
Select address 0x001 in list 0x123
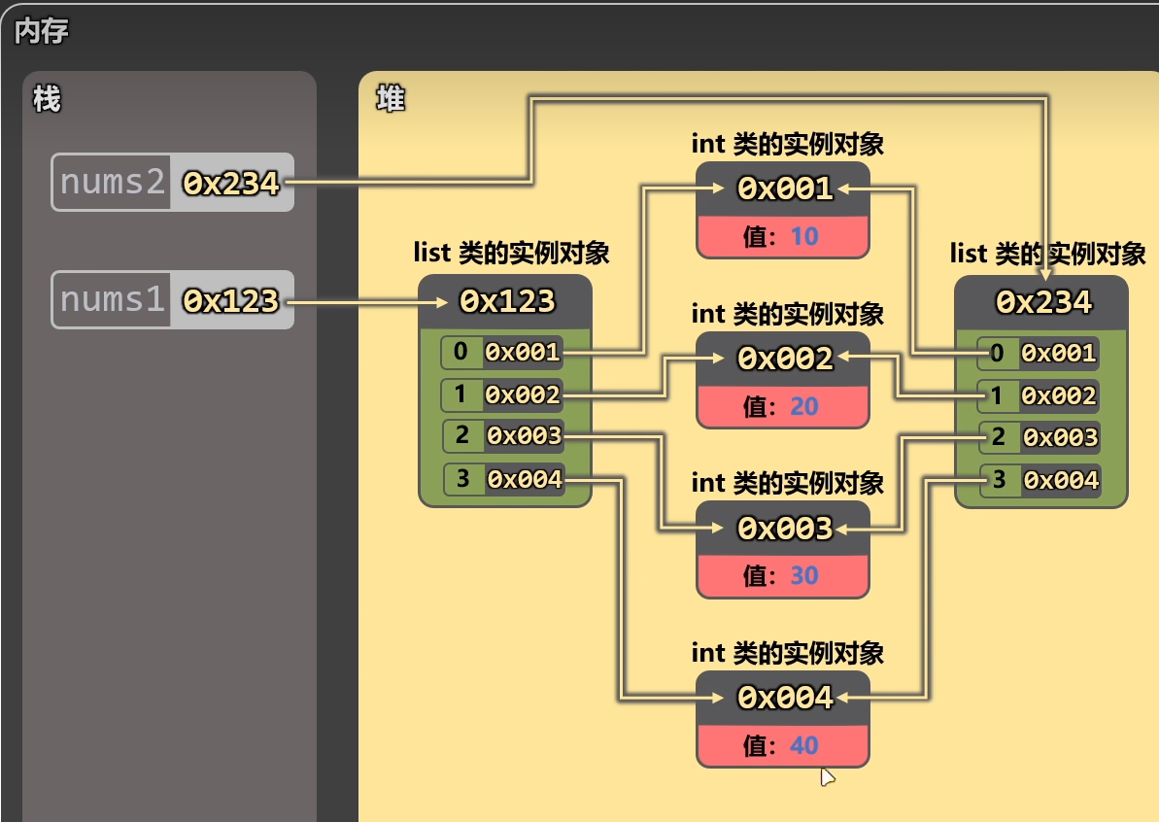tap(523, 352)
